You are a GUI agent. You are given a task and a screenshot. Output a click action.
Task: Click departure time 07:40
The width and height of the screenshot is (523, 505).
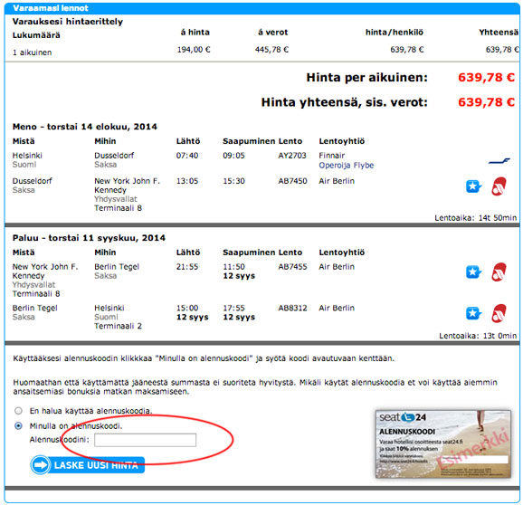187,156
